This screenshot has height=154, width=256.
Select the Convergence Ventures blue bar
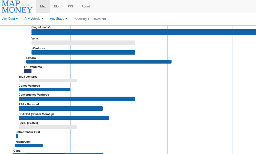(x=77, y=99)
